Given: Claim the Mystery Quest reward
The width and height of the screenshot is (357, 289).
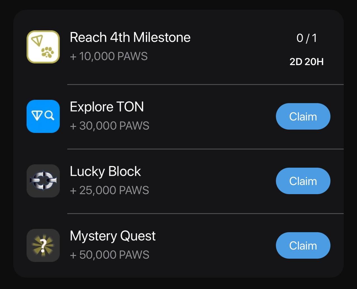Looking at the screenshot, I should (303, 245).
